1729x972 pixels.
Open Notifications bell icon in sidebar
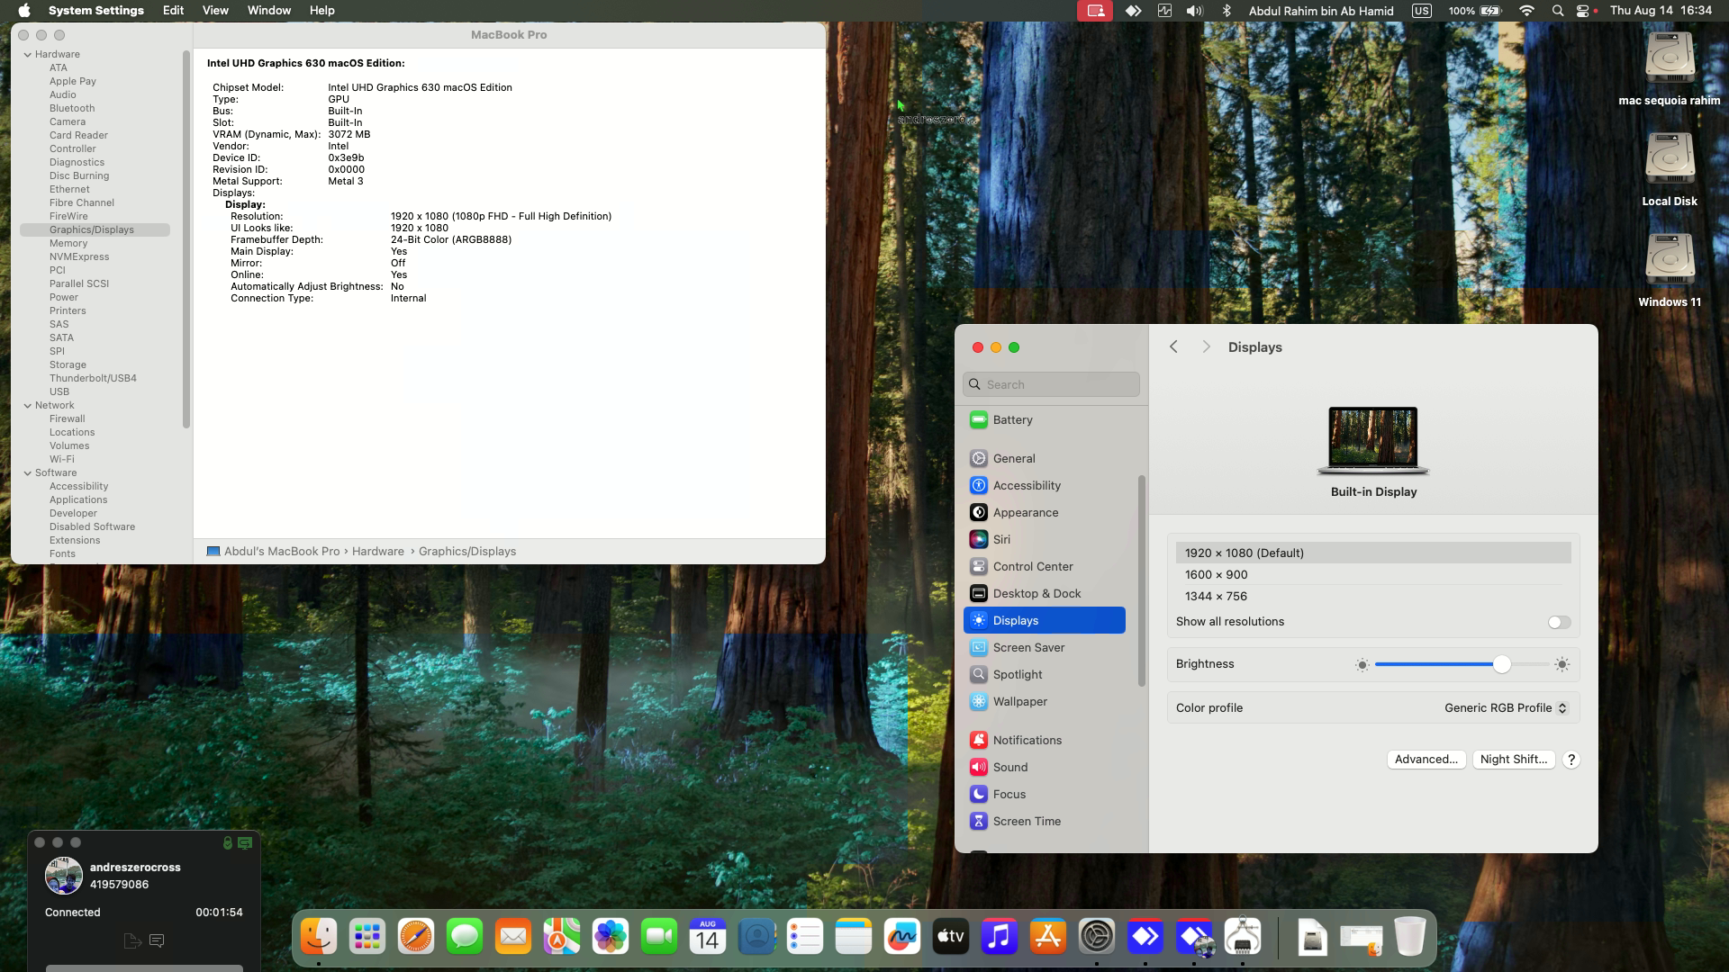979,741
